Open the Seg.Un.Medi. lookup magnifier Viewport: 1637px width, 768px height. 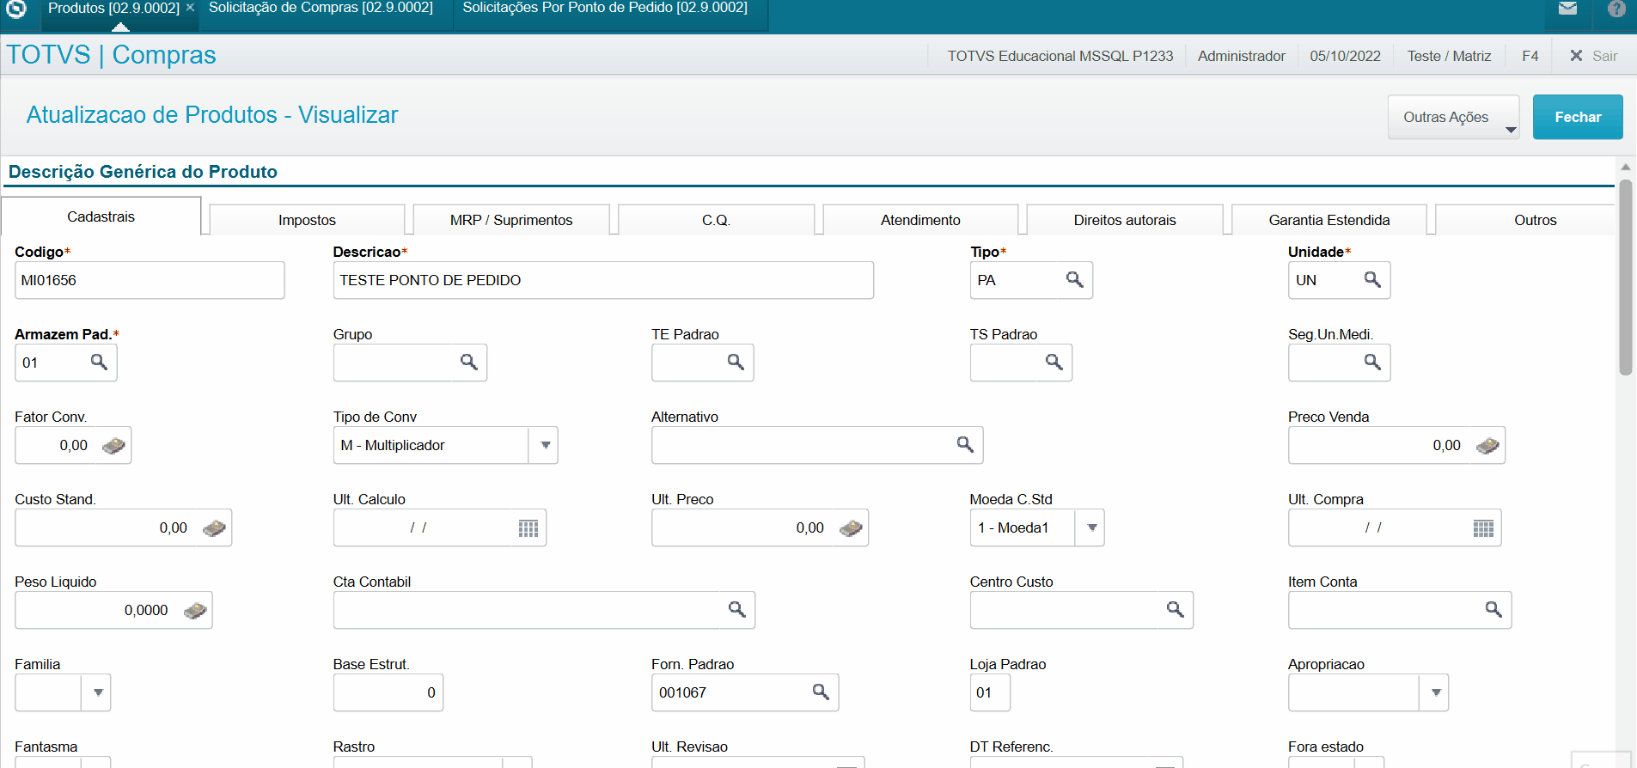1372,363
